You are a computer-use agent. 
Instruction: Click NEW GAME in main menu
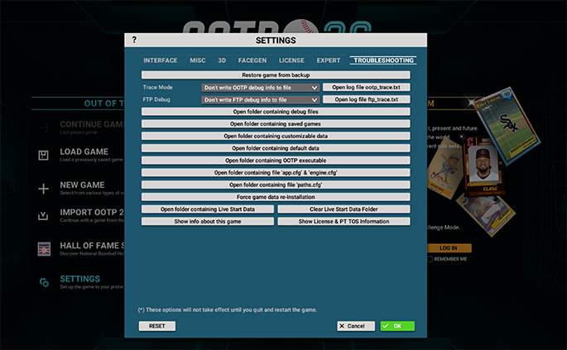[x=82, y=185]
